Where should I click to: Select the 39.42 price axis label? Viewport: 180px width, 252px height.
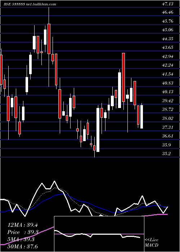coord(168,101)
